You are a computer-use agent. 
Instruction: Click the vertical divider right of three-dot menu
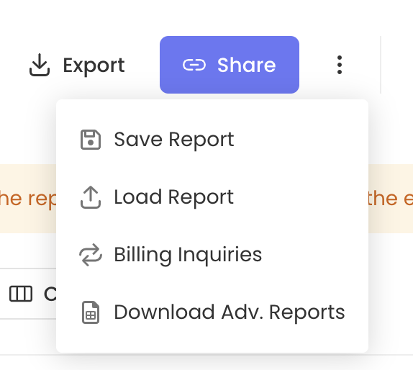tap(381, 65)
